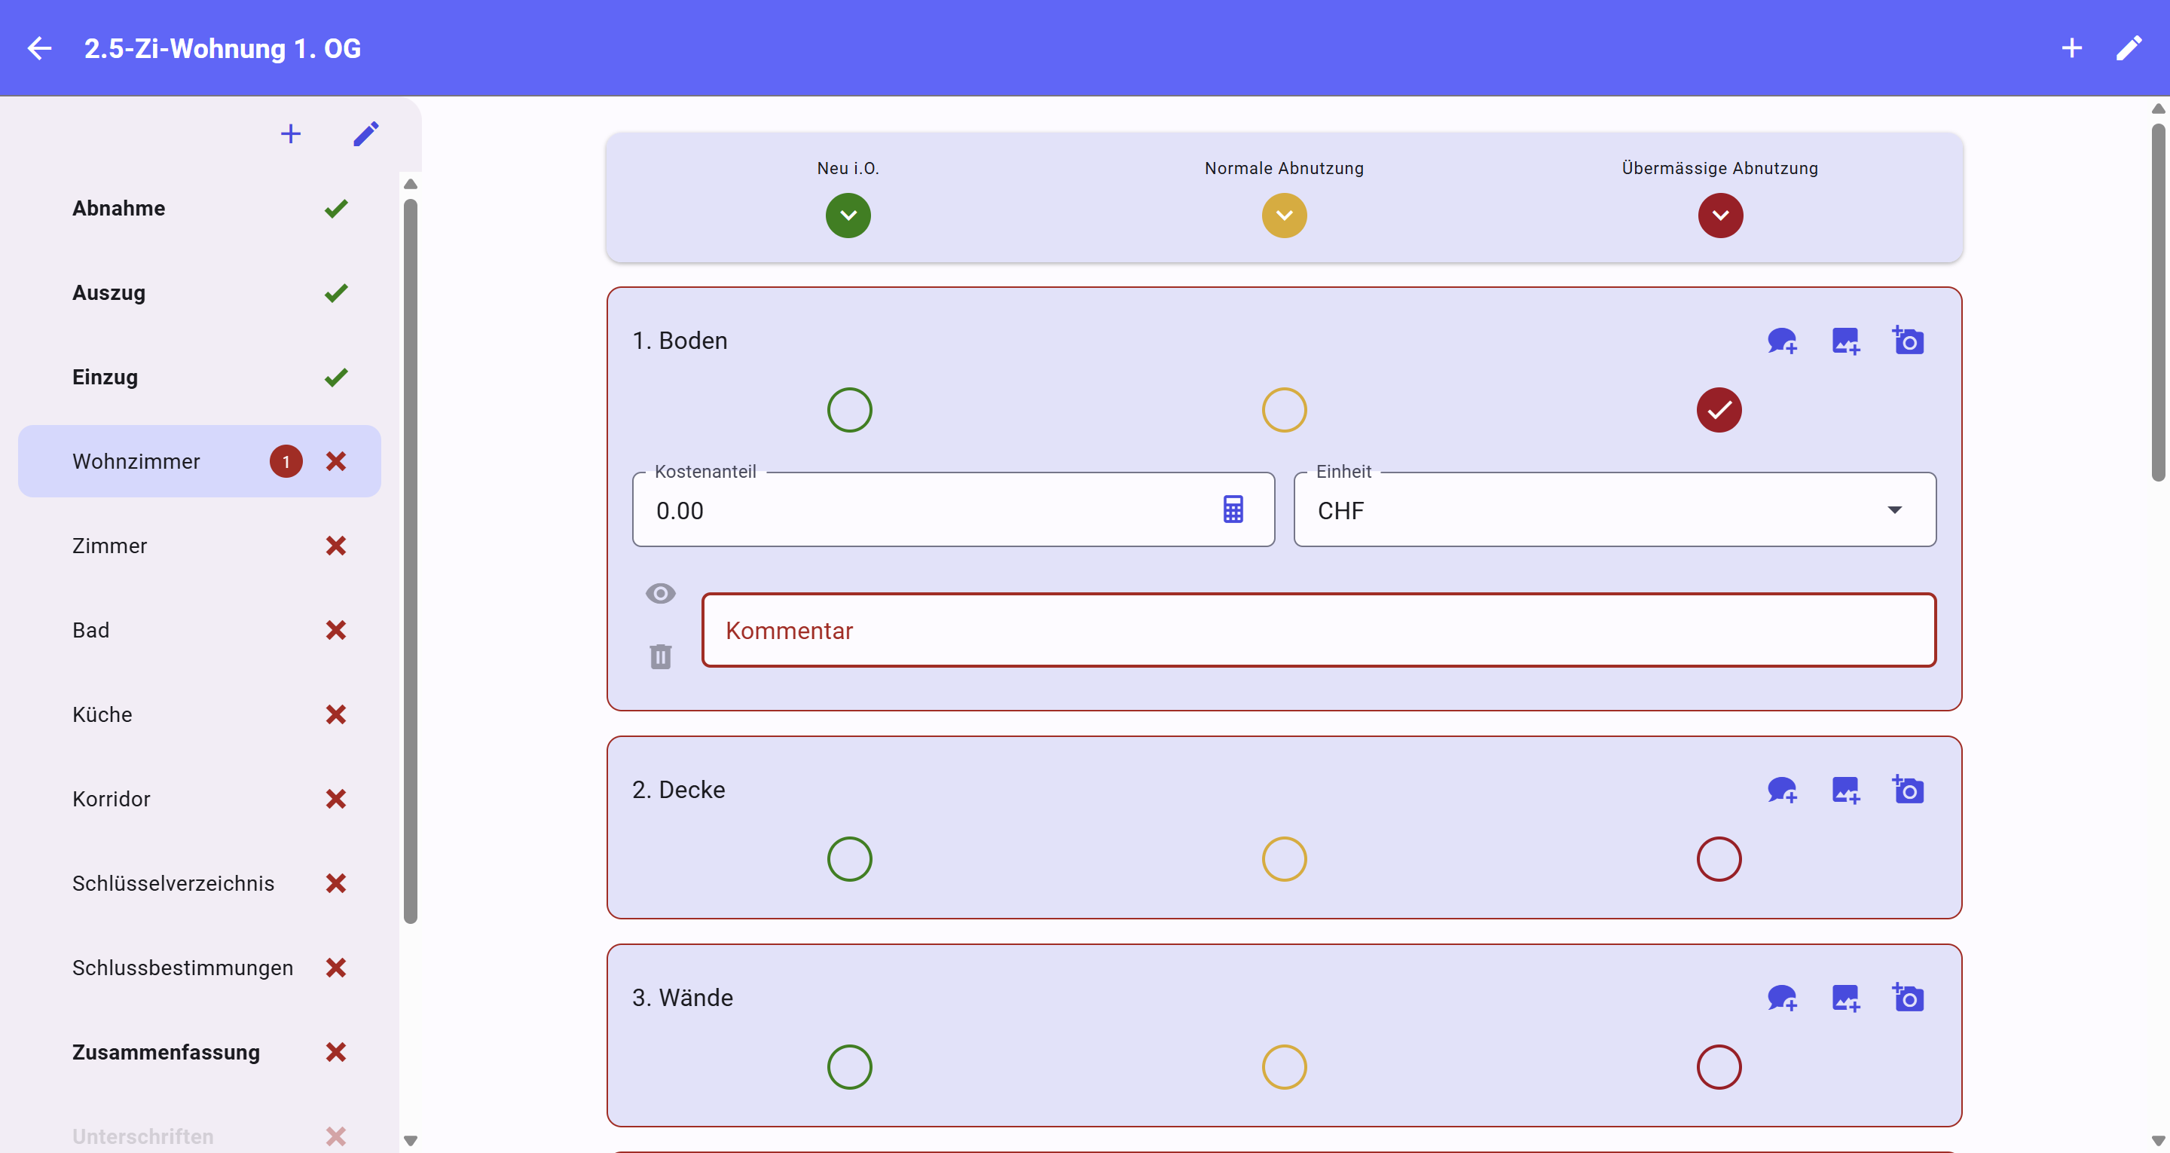Image resolution: width=2170 pixels, height=1153 pixels.
Task: Set all items to Übermässige Abnutzung with the red header button
Action: click(x=1720, y=215)
